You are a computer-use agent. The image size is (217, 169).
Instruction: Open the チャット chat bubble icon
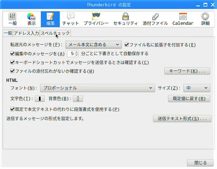click(x=70, y=19)
